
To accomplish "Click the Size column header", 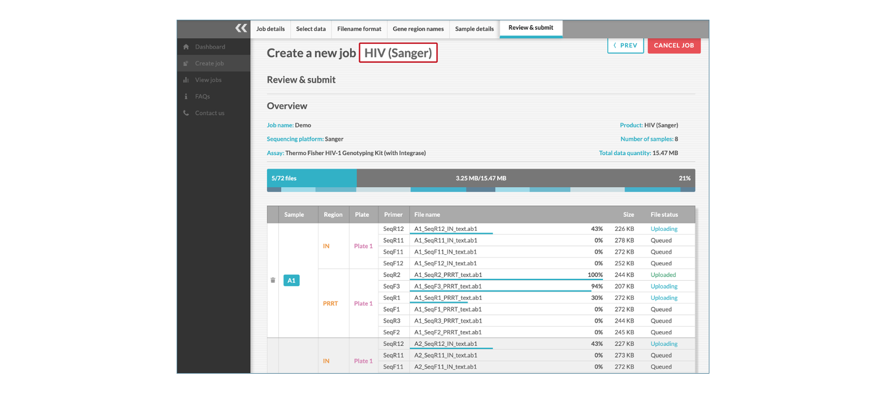I will click(x=628, y=215).
